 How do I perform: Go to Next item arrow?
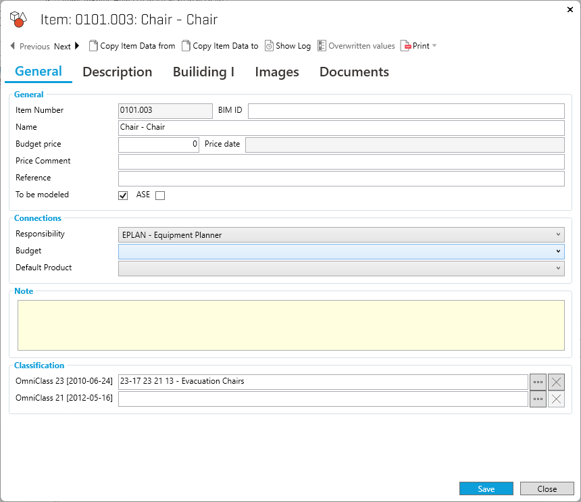pyautogui.click(x=77, y=46)
